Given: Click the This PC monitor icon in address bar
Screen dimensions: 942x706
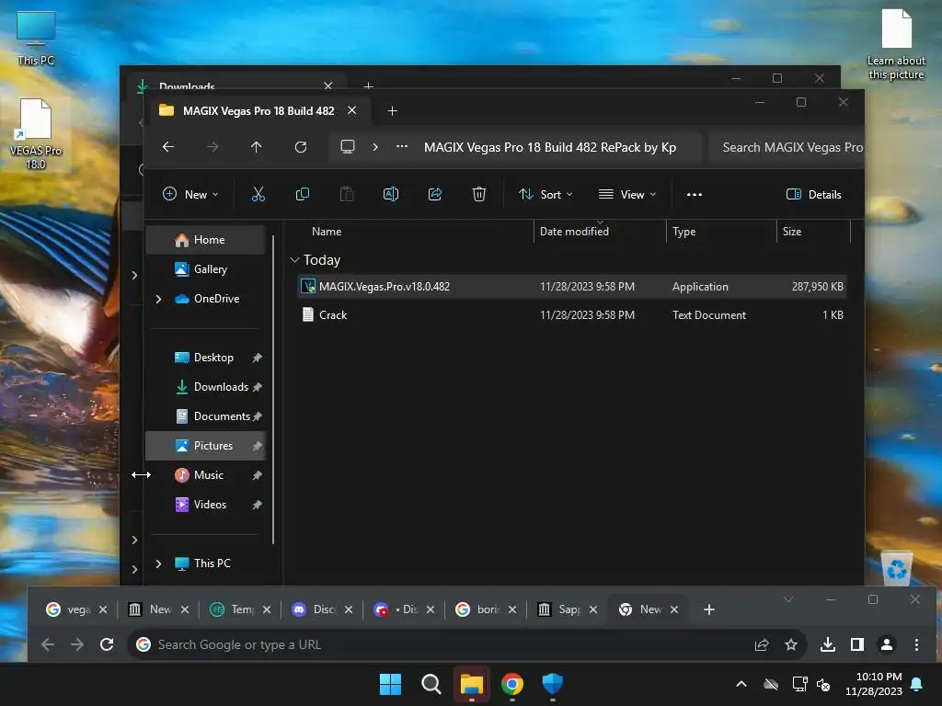Looking at the screenshot, I should tap(347, 147).
